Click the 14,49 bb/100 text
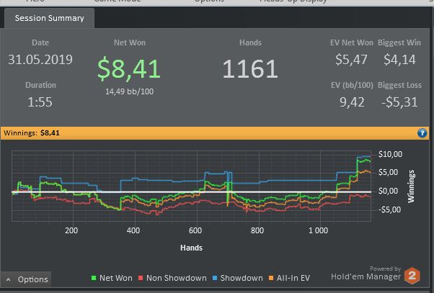434x293 pixels. click(x=129, y=91)
